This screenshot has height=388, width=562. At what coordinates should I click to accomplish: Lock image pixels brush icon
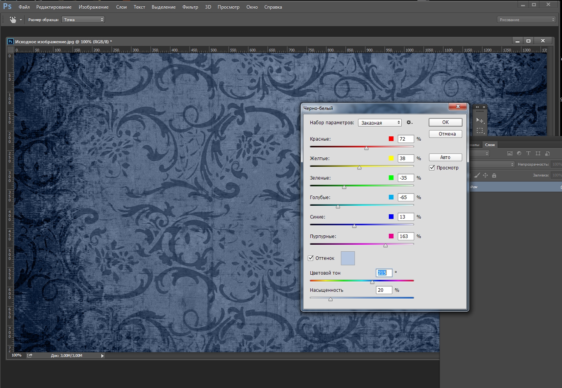click(x=477, y=175)
